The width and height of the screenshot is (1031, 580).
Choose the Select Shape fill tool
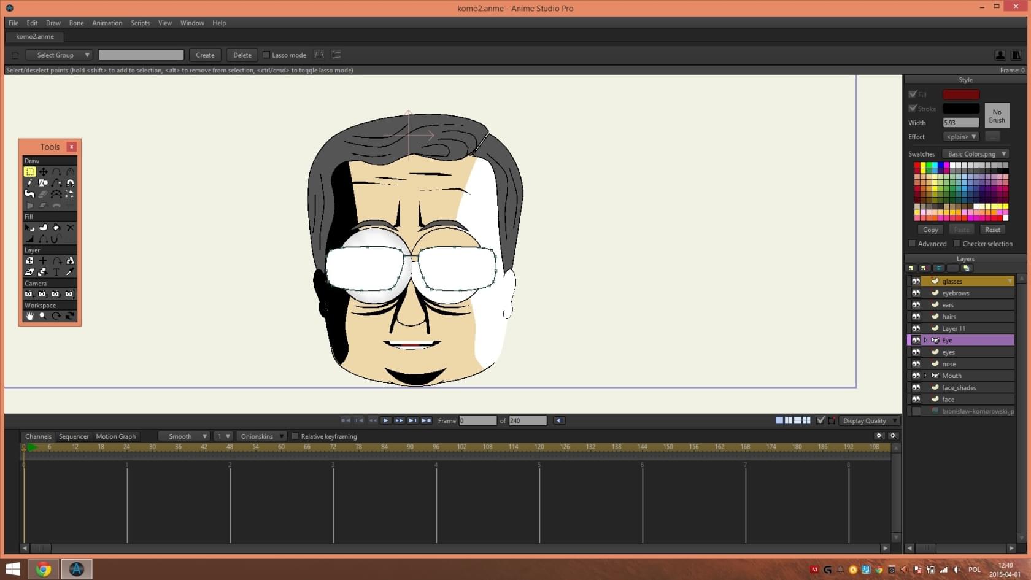(29, 228)
